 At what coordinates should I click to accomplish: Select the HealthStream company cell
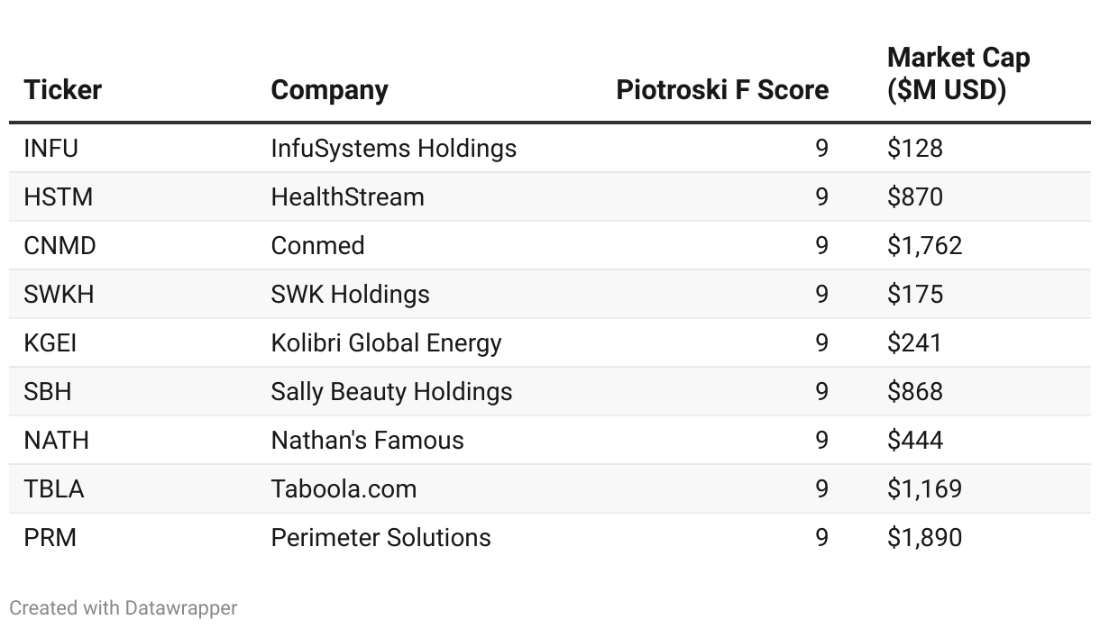[x=347, y=196]
